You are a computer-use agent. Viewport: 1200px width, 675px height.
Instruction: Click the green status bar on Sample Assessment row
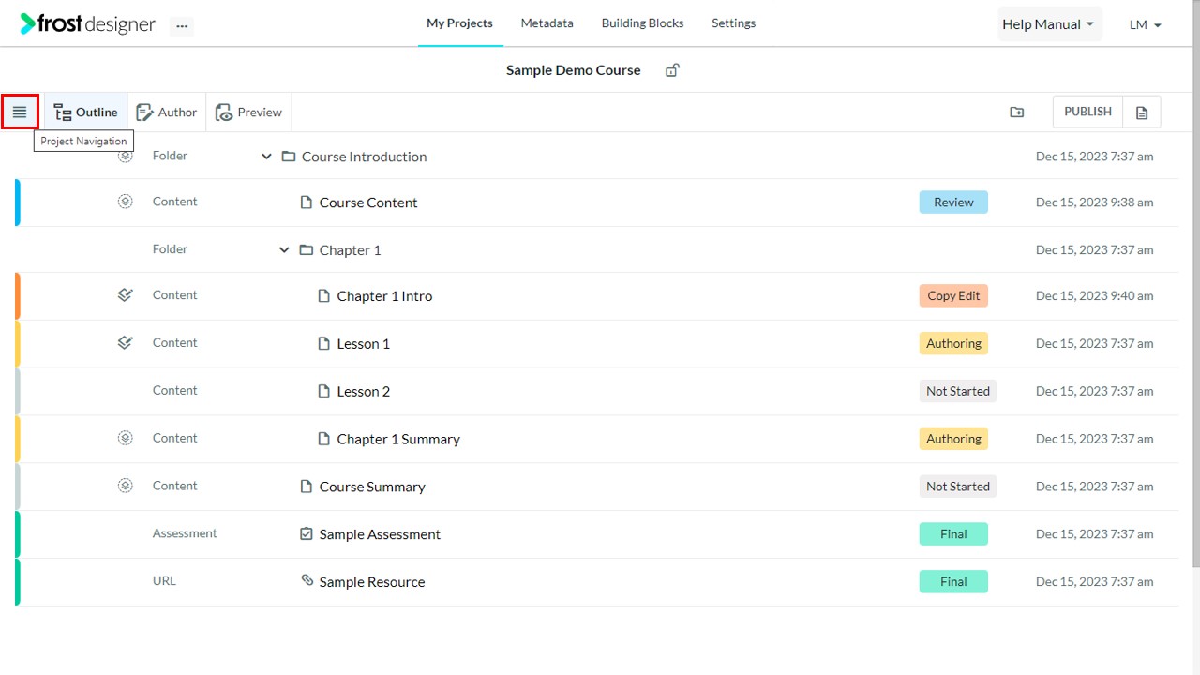click(18, 534)
